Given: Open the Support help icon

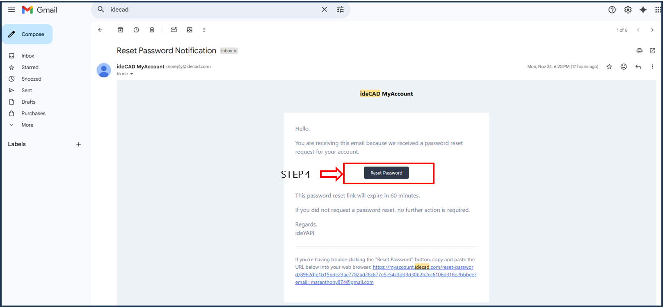Looking at the screenshot, I should click(612, 10).
